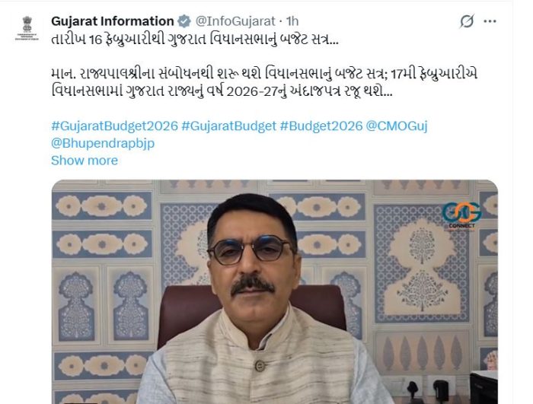Play the embedded video of the speaker
Image resolution: width=533 pixels, height=404 pixels.
275,291
